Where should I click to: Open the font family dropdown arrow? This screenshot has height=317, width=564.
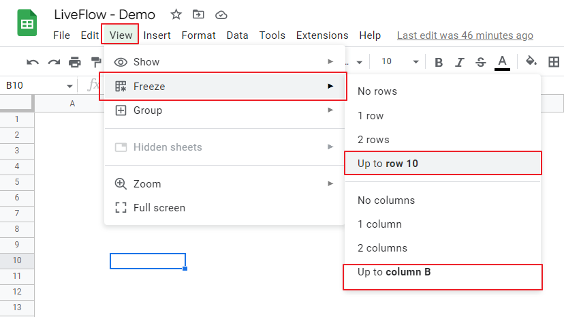pyautogui.click(x=359, y=62)
